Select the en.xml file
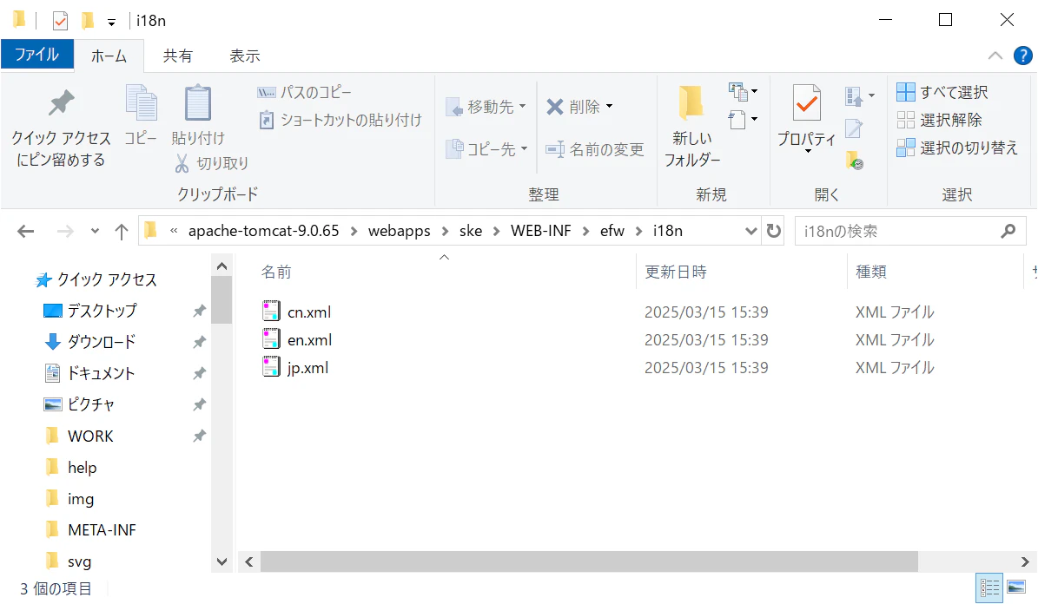Image resolution: width=1038 pixels, height=604 pixels. click(x=309, y=340)
